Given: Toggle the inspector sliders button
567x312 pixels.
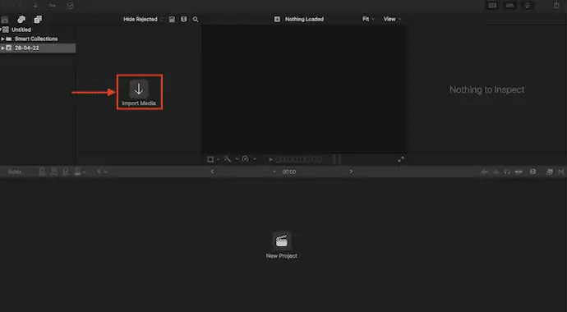Looking at the screenshot, I should (528, 6).
